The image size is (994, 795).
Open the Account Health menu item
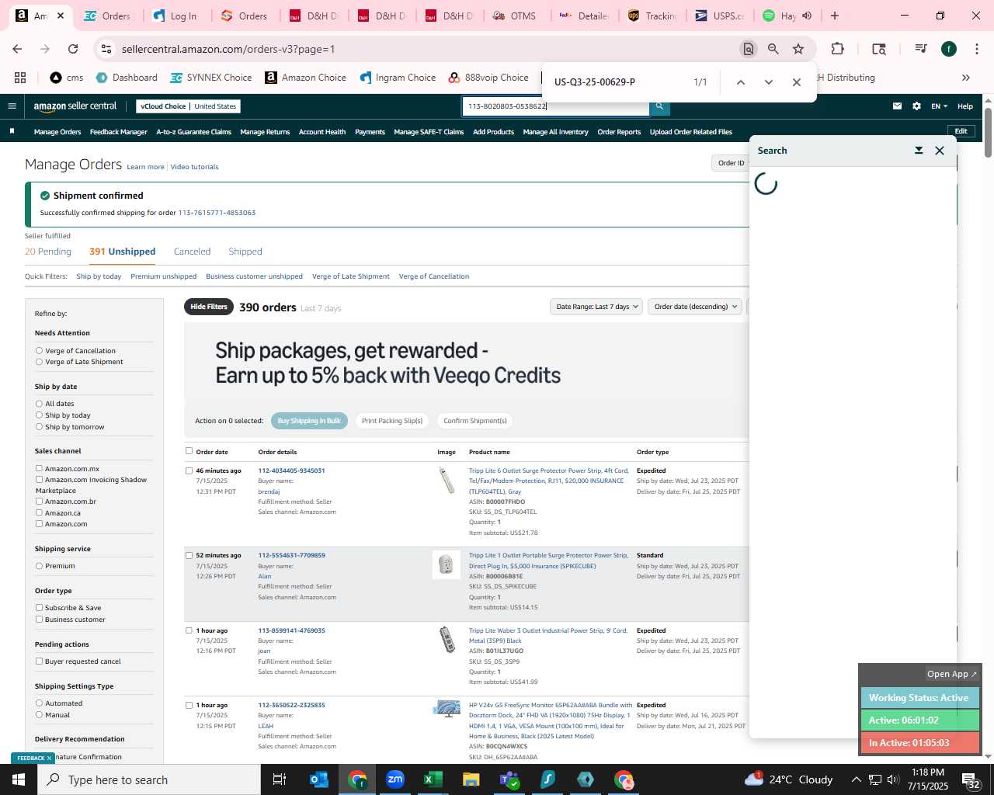(322, 132)
